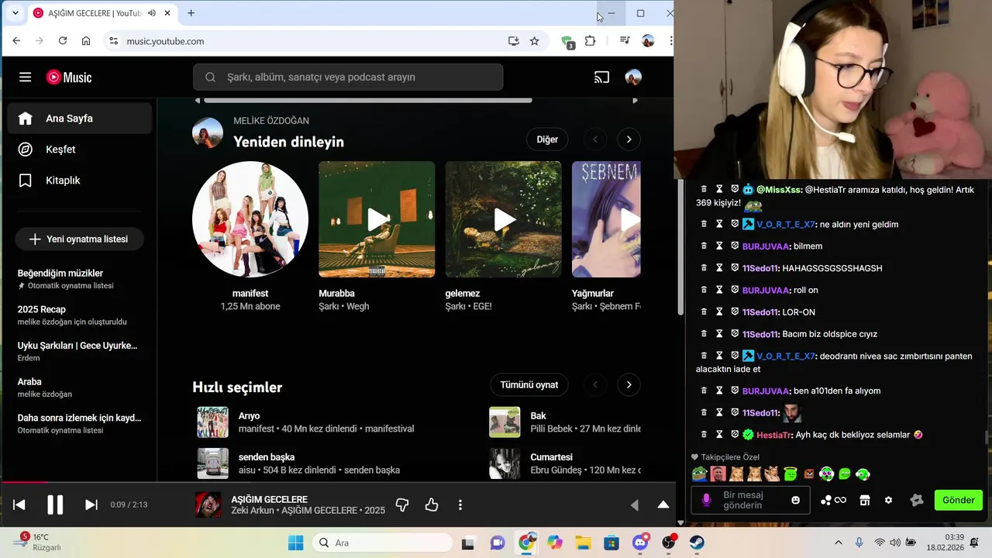Open Chrome extensions puzzle icon
Viewport: 992px width, 558px height.
click(x=591, y=41)
